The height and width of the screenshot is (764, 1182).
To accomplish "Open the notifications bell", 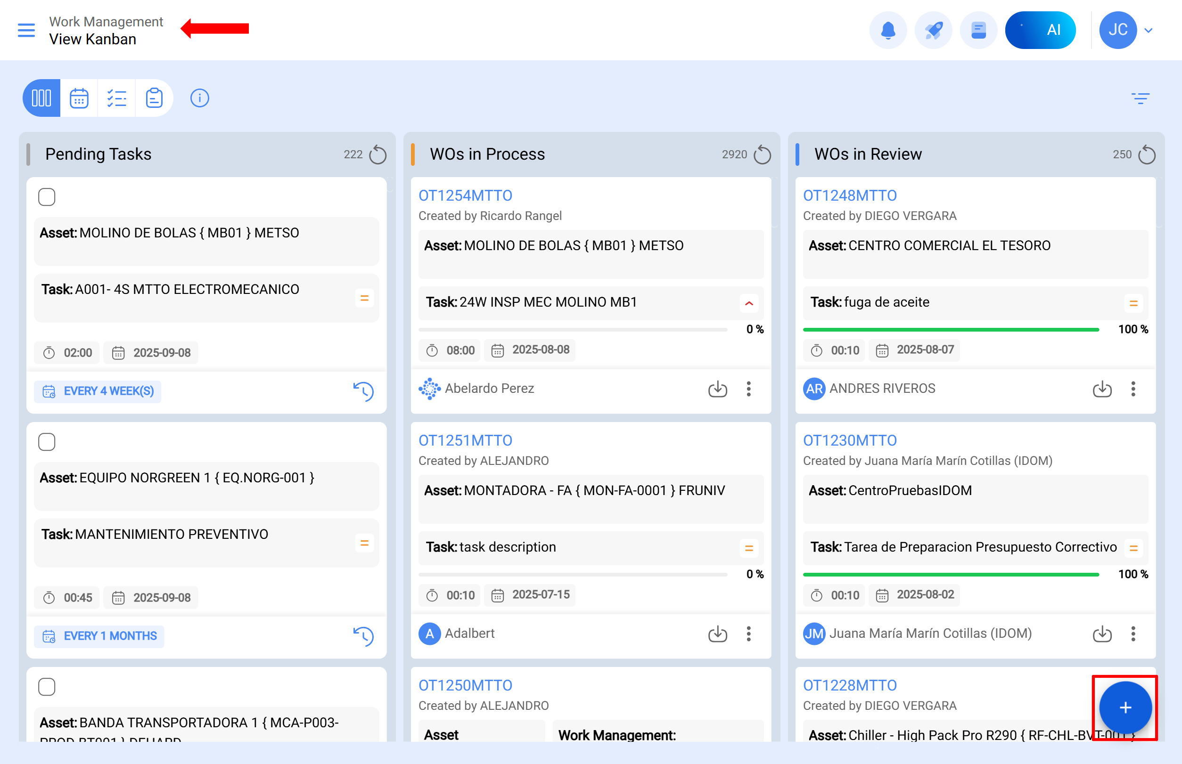I will point(888,30).
